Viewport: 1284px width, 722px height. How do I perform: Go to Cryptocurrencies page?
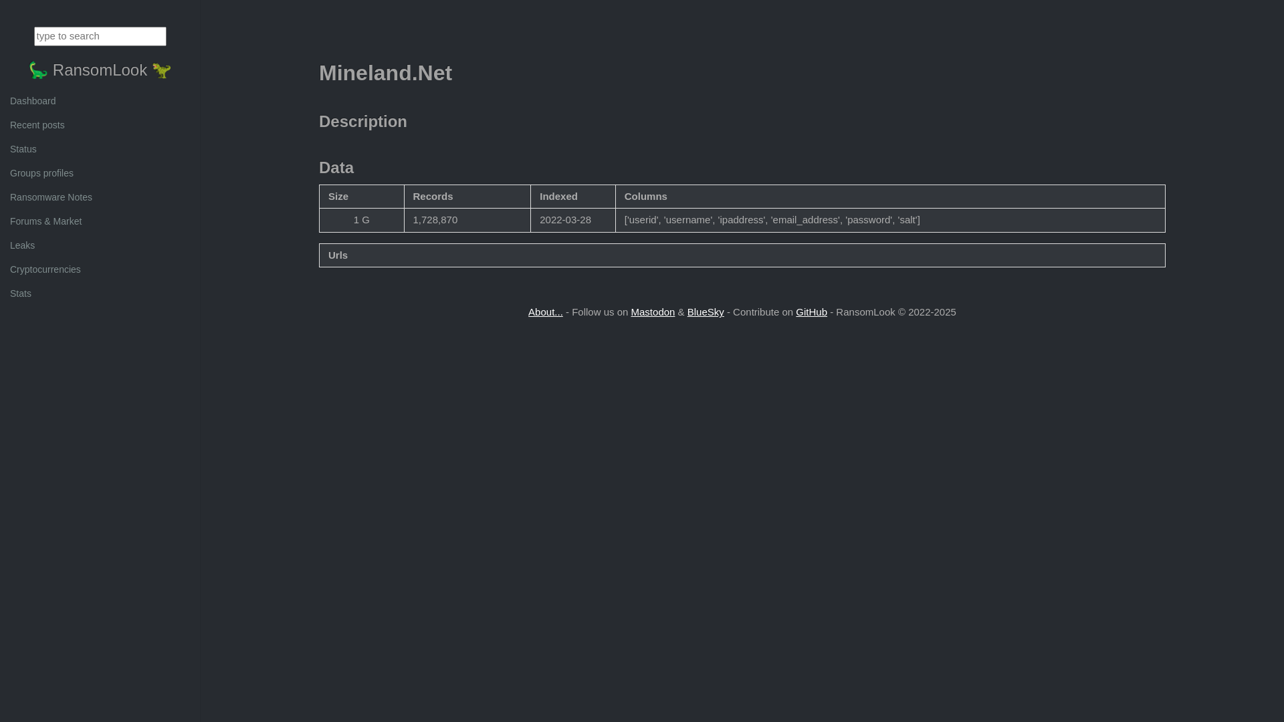pos(45,269)
